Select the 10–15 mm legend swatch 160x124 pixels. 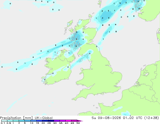[34, 121]
